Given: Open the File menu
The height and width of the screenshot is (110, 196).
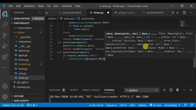Looking at the screenshot, I should [x=11, y=6].
